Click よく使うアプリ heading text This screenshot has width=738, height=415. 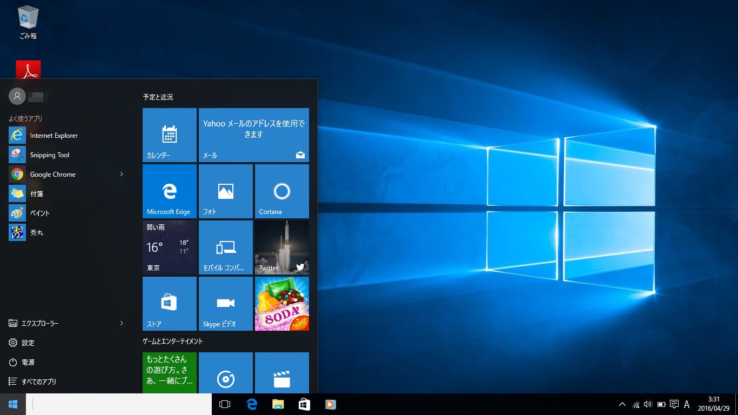click(x=25, y=118)
